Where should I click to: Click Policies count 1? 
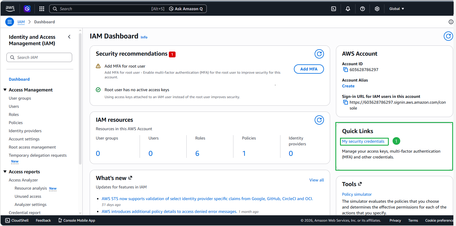click(x=244, y=153)
